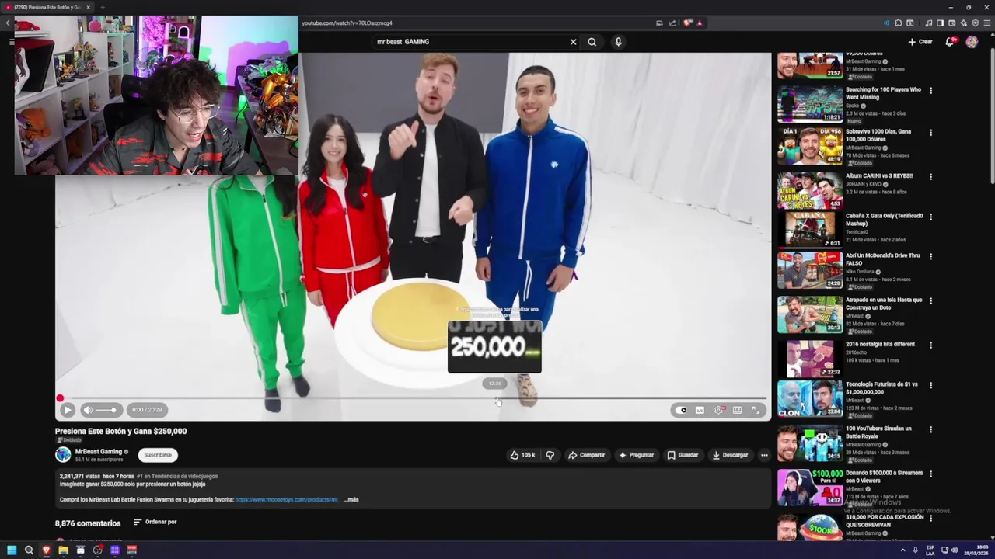Open the Brave Rewards triangle icon
The image size is (995, 559).
700,23
